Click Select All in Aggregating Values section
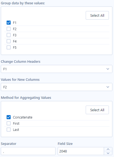This screenshot has width=114, height=157. click(x=97, y=110)
